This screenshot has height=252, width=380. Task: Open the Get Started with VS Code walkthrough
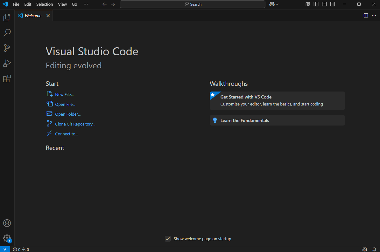(277, 100)
